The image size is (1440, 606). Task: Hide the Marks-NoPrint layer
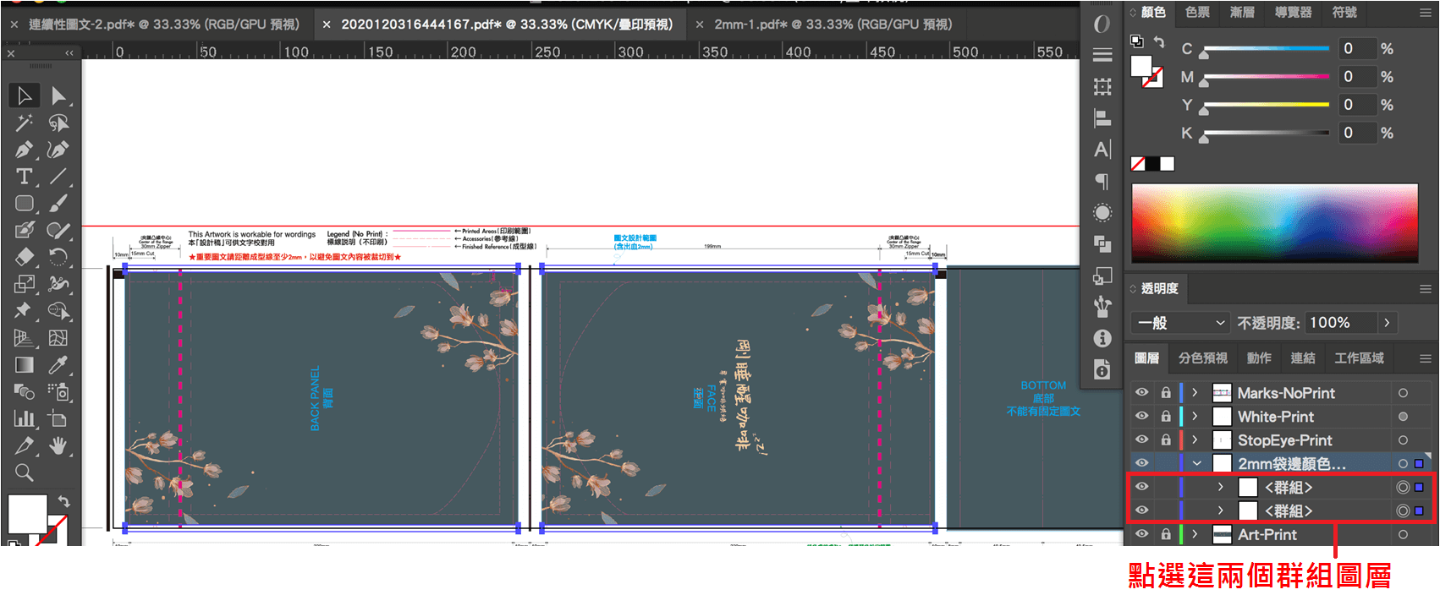point(1141,393)
